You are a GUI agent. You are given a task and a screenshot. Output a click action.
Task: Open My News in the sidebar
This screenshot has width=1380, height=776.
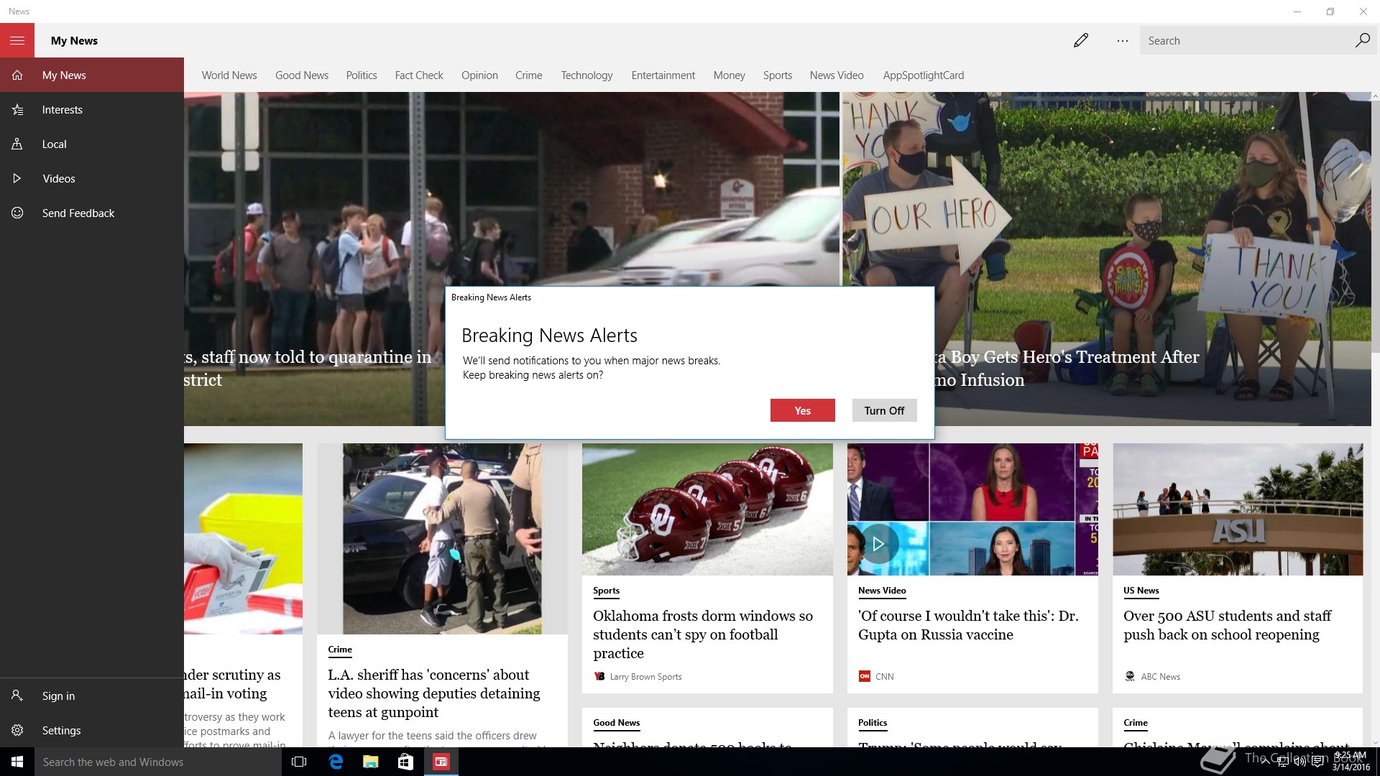coord(92,75)
